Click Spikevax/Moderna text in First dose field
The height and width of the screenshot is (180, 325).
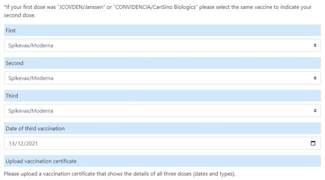31,46
